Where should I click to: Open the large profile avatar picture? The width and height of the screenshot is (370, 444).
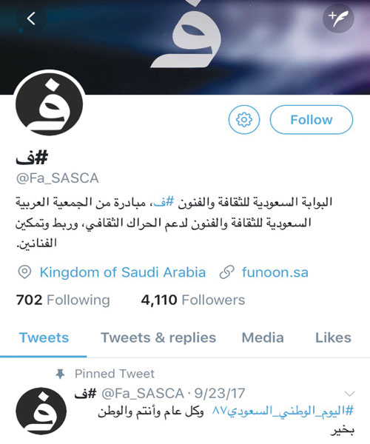click(50, 104)
